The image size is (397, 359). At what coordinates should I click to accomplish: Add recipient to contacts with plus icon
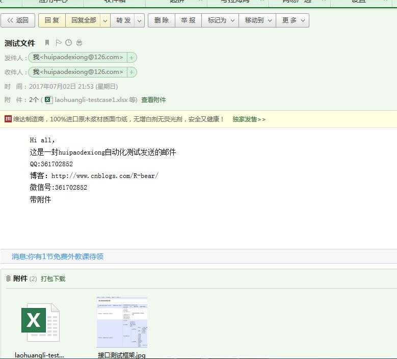(x=131, y=72)
